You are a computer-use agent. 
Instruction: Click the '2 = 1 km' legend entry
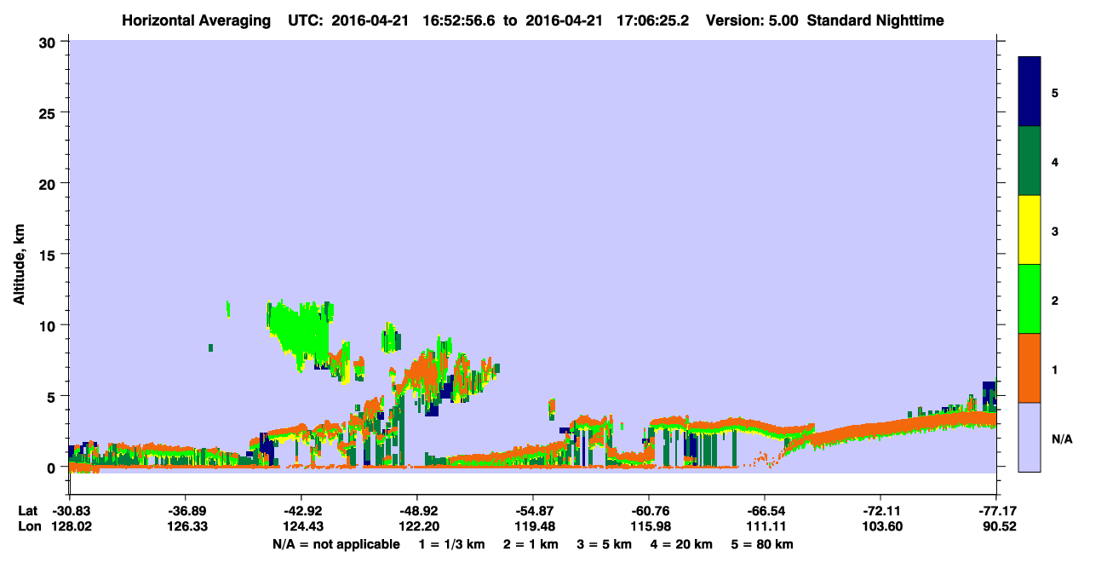pyautogui.click(x=531, y=544)
